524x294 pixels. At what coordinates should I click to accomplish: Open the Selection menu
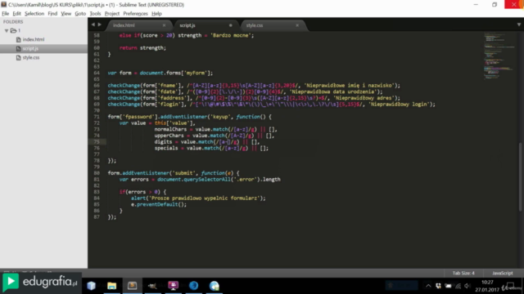34,14
